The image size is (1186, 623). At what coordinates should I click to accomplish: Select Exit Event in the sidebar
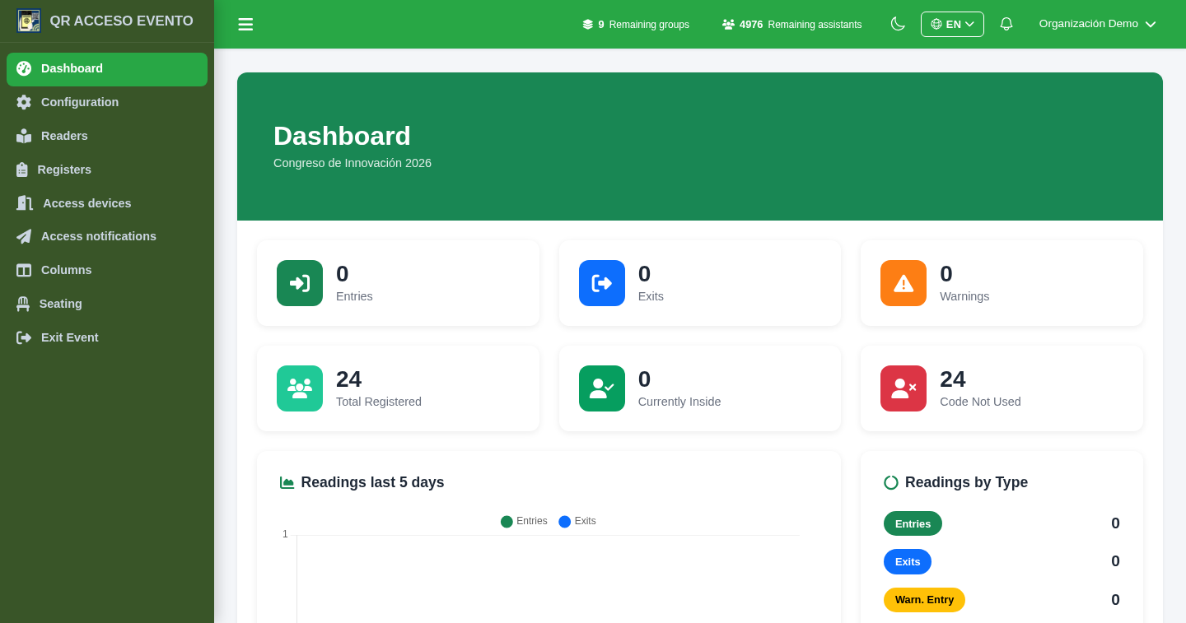pyautogui.click(x=107, y=337)
